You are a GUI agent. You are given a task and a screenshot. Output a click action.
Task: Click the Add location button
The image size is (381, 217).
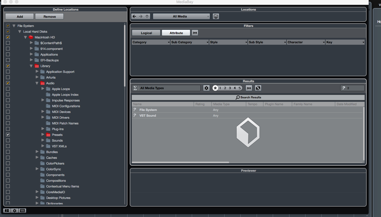point(20,17)
